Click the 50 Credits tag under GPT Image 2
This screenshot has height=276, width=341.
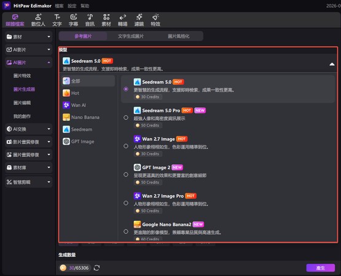point(148,182)
